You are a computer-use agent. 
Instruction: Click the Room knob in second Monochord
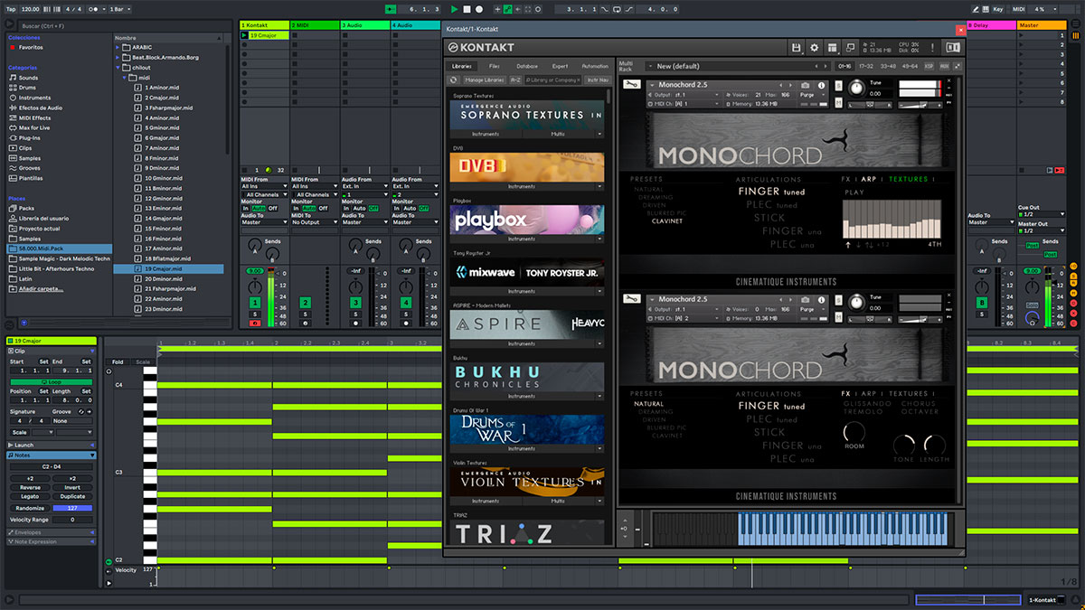pyautogui.click(x=854, y=431)
